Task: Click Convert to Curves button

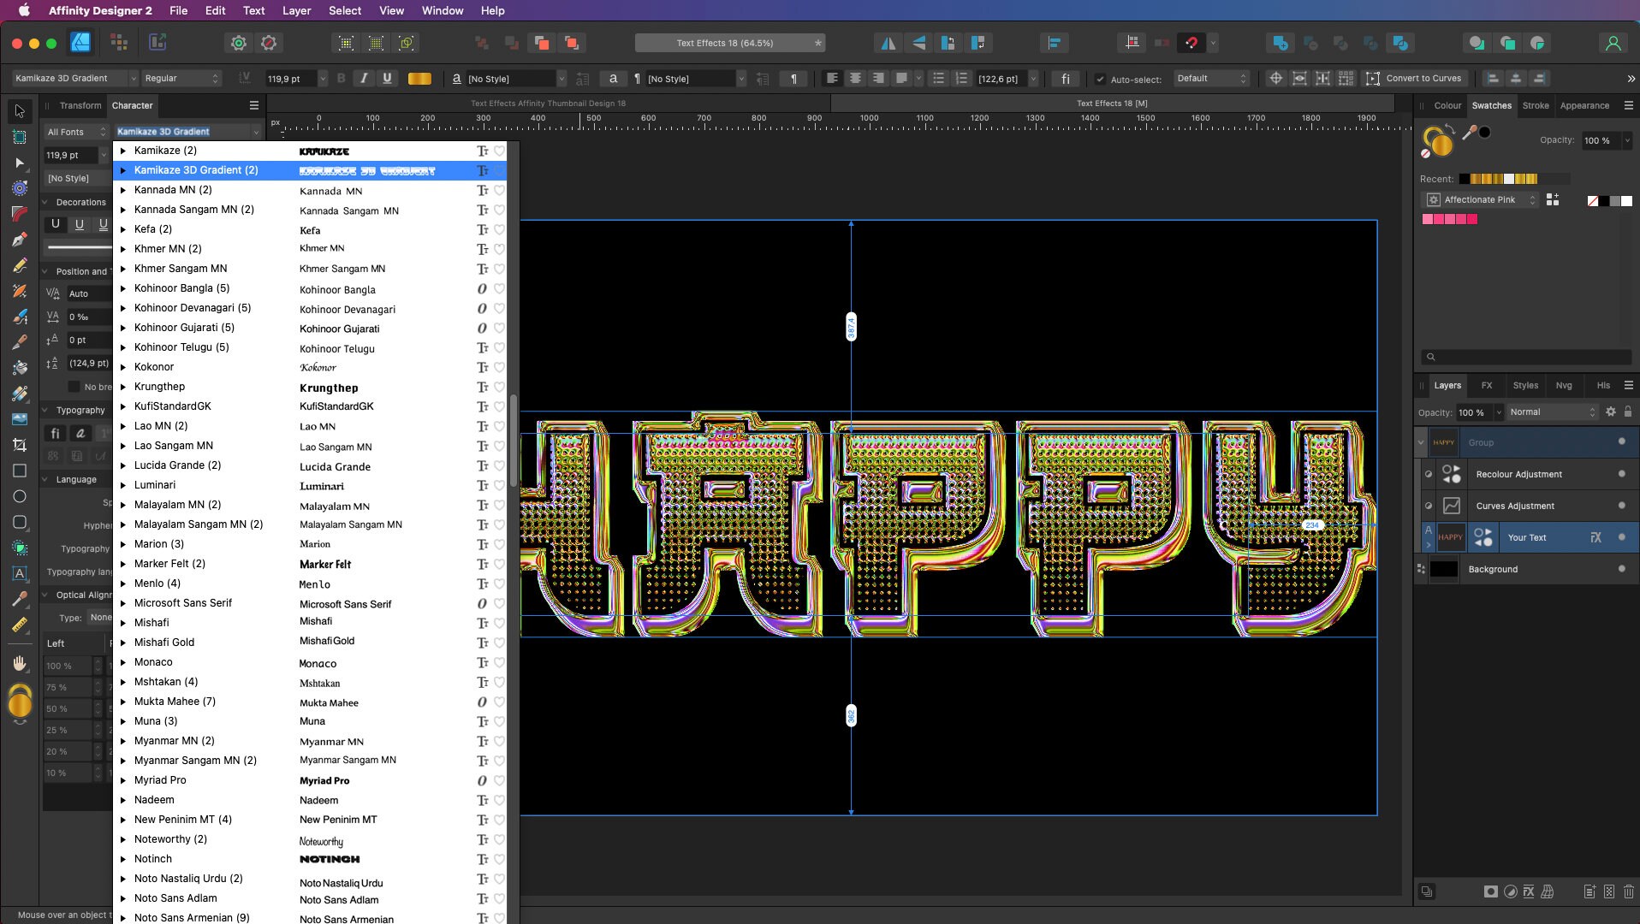Action: (x=1413, y=78)
